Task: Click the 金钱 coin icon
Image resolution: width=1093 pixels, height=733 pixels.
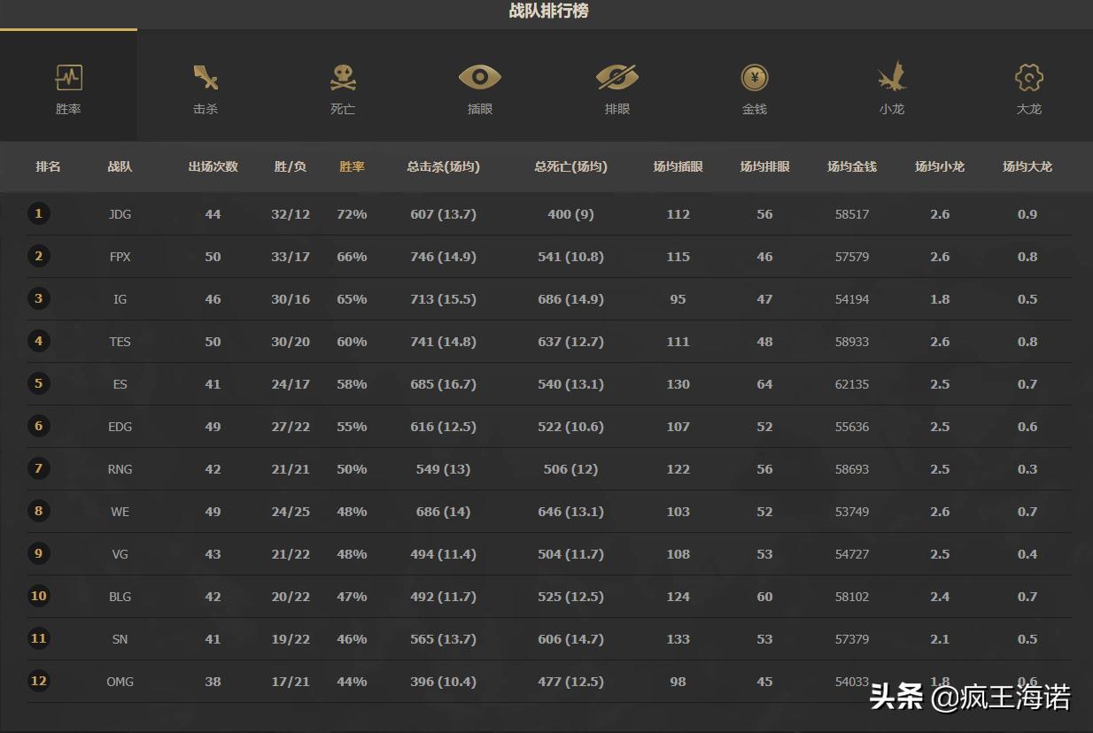Action: pyautogui.click(x=755, y=78)
